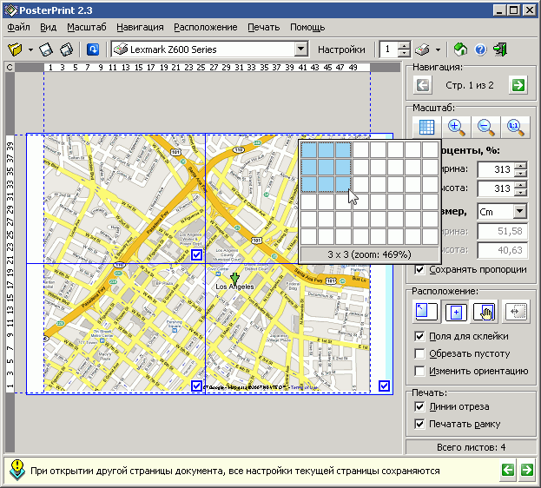Click the green home icon
541x488 pixels.
(460, 49)
